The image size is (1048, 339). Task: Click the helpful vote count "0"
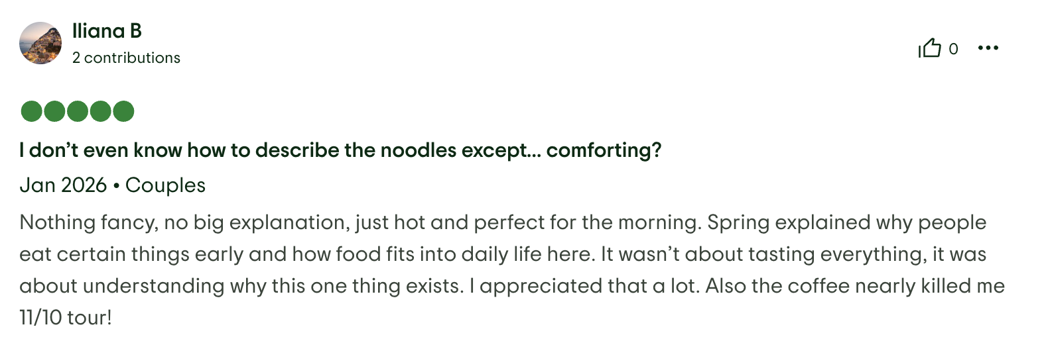953,49
